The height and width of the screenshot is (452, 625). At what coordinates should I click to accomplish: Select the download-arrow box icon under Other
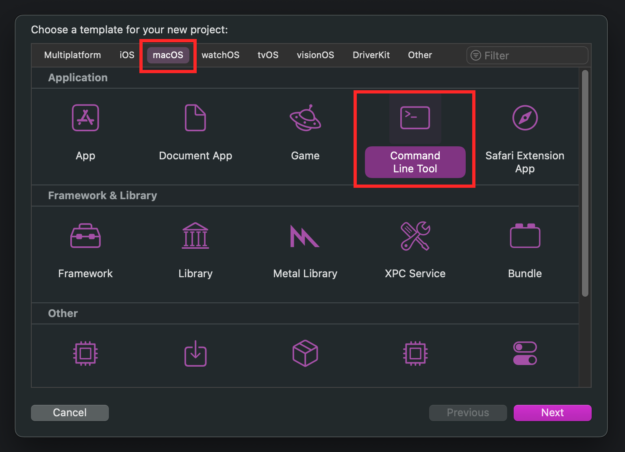(195, 354)
